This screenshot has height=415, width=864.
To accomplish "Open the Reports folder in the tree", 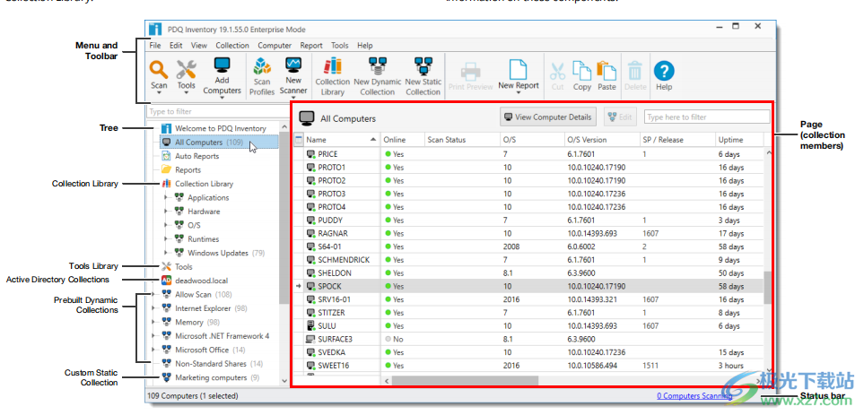I will 188,170.
